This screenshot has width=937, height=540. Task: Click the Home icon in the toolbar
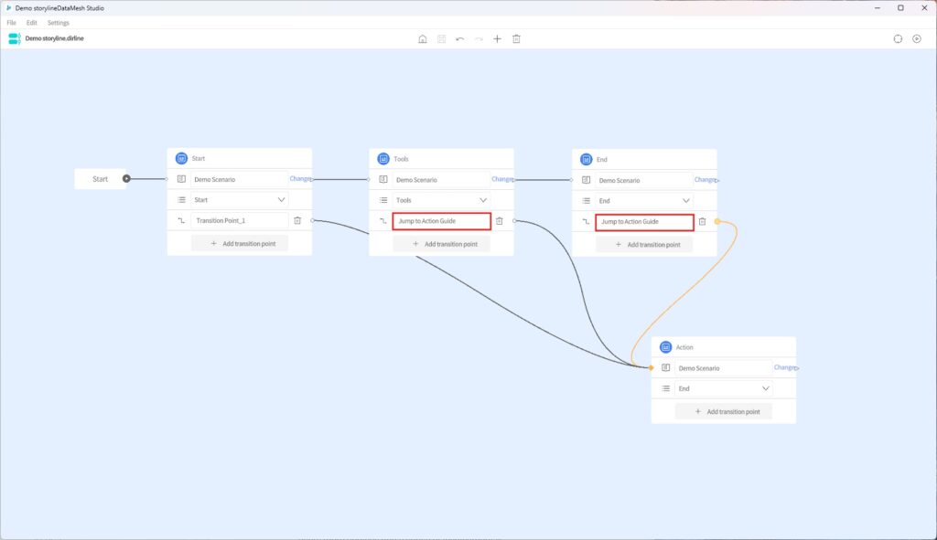[423, 38]
